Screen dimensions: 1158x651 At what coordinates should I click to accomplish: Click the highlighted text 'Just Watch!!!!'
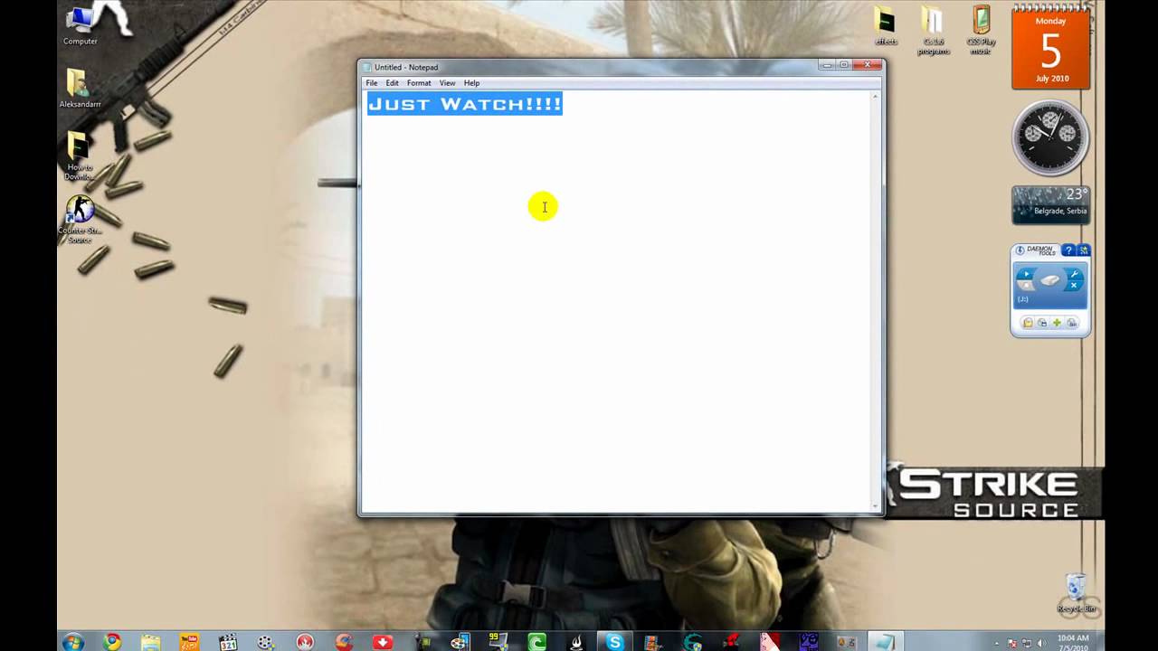click(464, 104)
